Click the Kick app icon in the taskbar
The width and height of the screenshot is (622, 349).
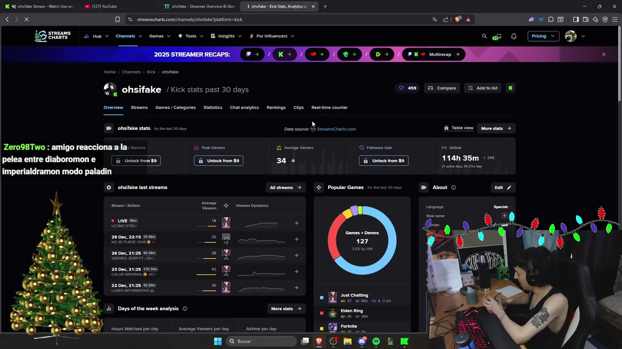point(404,341)
